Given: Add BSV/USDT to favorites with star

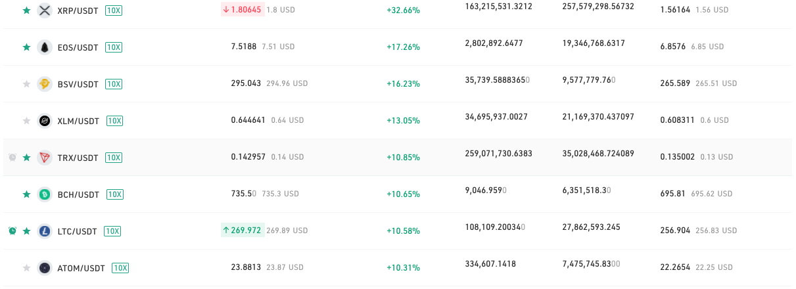Looking at the screenshot, I should point(27,84).
